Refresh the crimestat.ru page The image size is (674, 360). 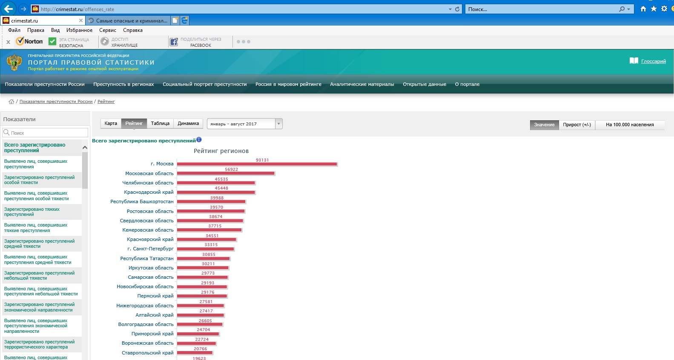457,9
